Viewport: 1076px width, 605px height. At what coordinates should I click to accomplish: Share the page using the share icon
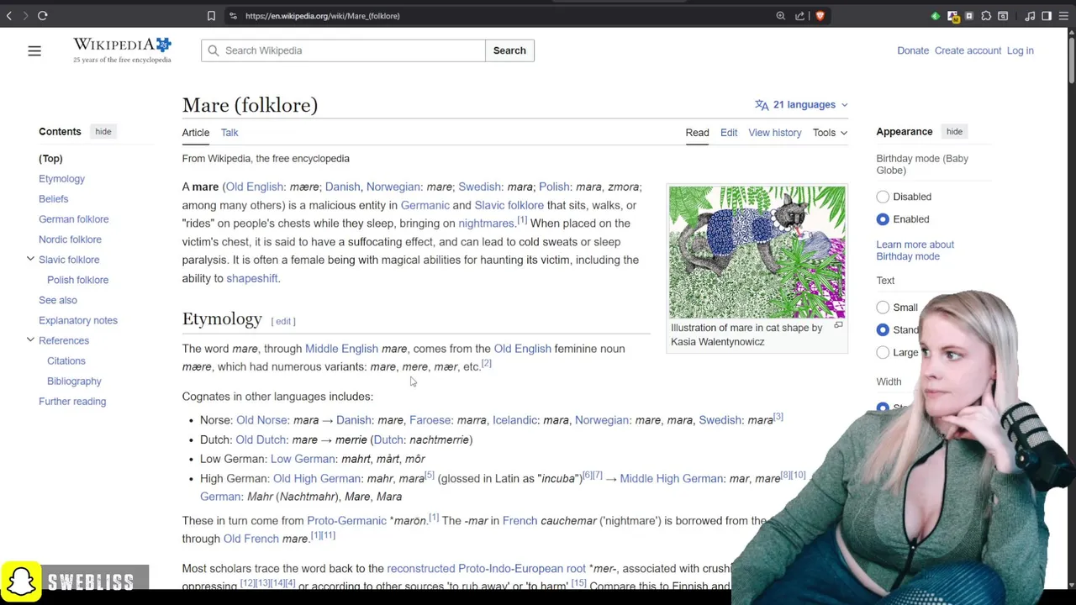(800, 15)
